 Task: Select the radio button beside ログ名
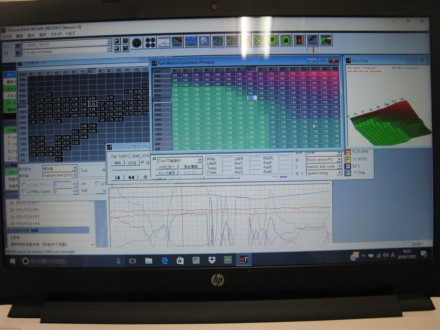click(143, 163)
